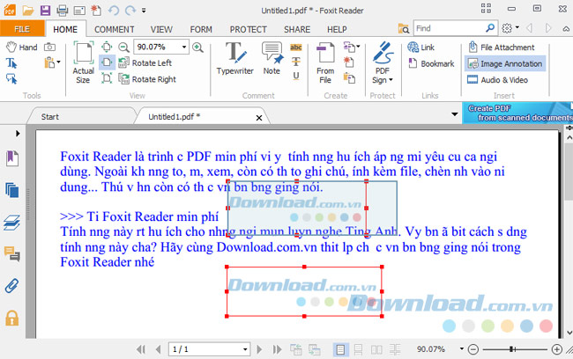Open the FILE menu
Image resolution: width=573 pixels, height=359 pixels.
click(22, 29)
